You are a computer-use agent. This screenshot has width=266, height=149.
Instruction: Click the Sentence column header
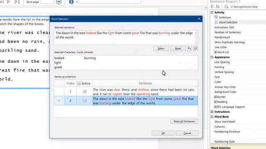[x=145, y=83]
